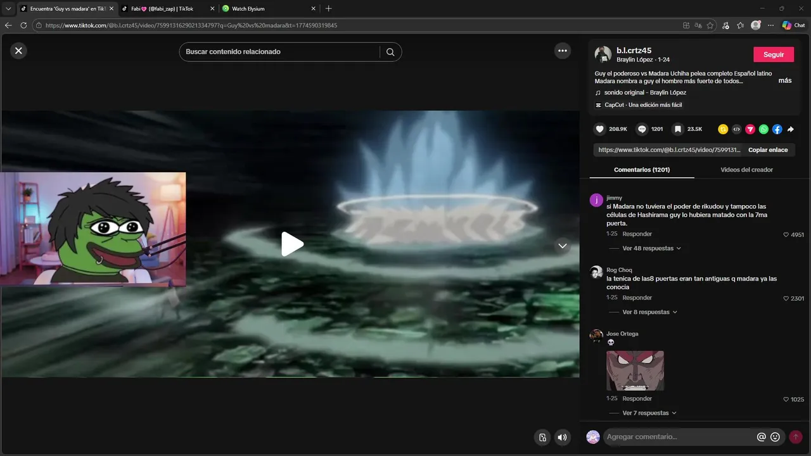Open Copilot Chat
Screen dimensions: 811x456
coord(793,25)
